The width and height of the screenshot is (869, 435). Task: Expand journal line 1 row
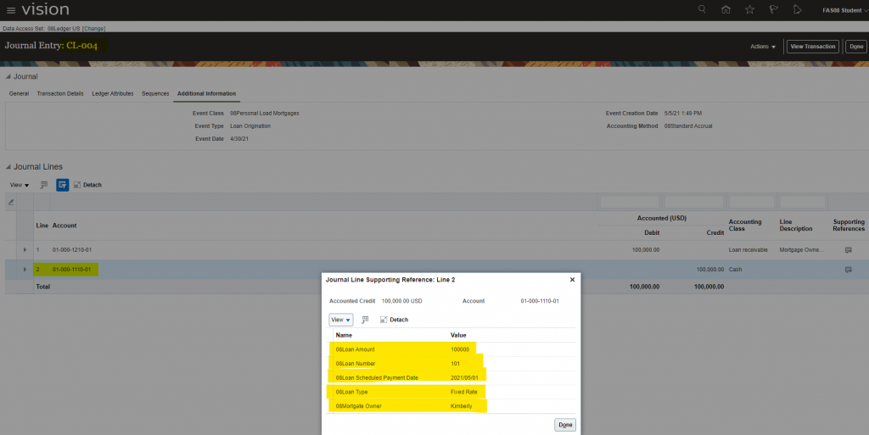pos(25,250)
